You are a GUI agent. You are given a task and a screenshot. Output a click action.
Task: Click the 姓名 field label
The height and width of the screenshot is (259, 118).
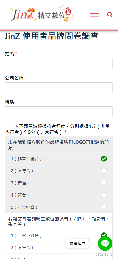10,53
